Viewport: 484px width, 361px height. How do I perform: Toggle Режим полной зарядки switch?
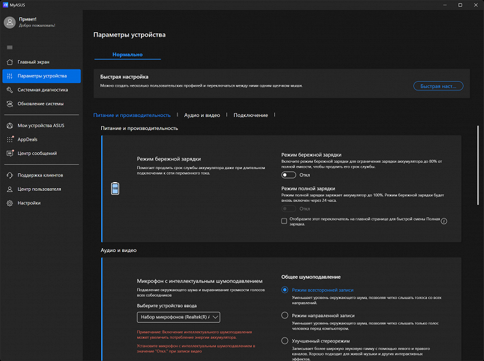[x=289, y=209]
